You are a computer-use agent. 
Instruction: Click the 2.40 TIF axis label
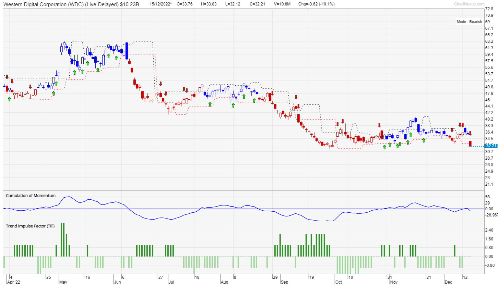click(x=489, y=230)
